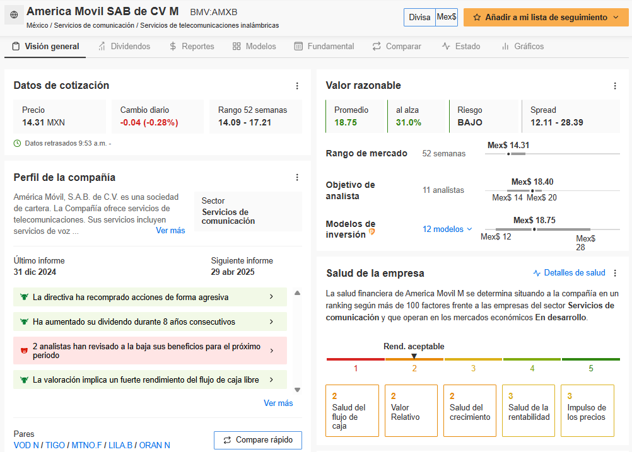Select the Valor Relativo health card
The width and height of the screenshot is (632, 452).
click(x=411, y=410)
